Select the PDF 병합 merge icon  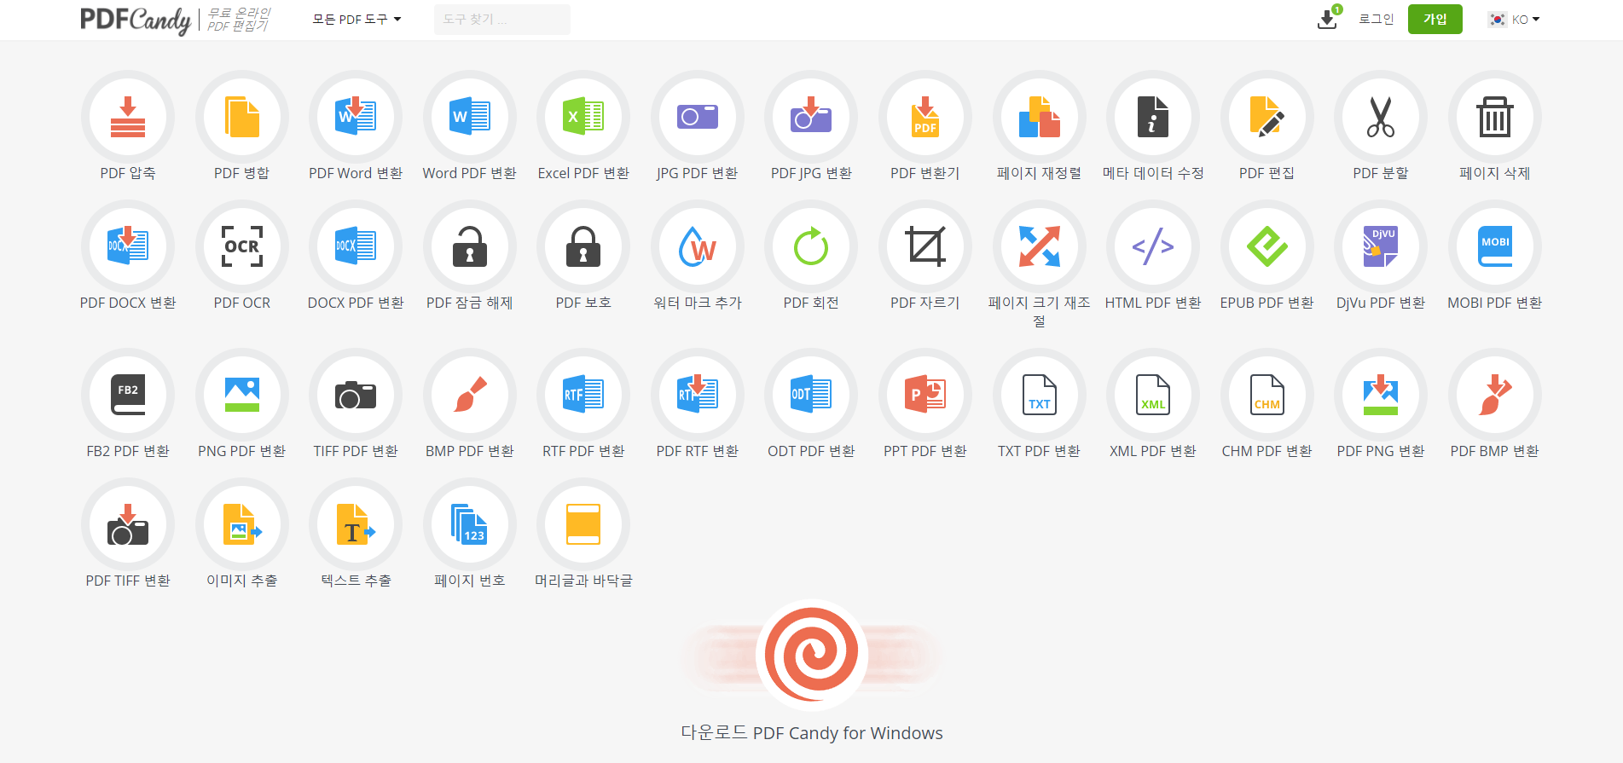pos(242,117)
